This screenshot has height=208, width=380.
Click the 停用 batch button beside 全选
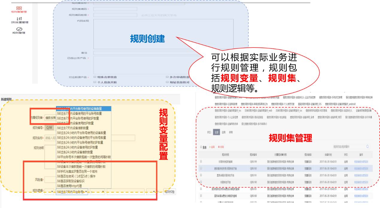[x=221, y=147]
